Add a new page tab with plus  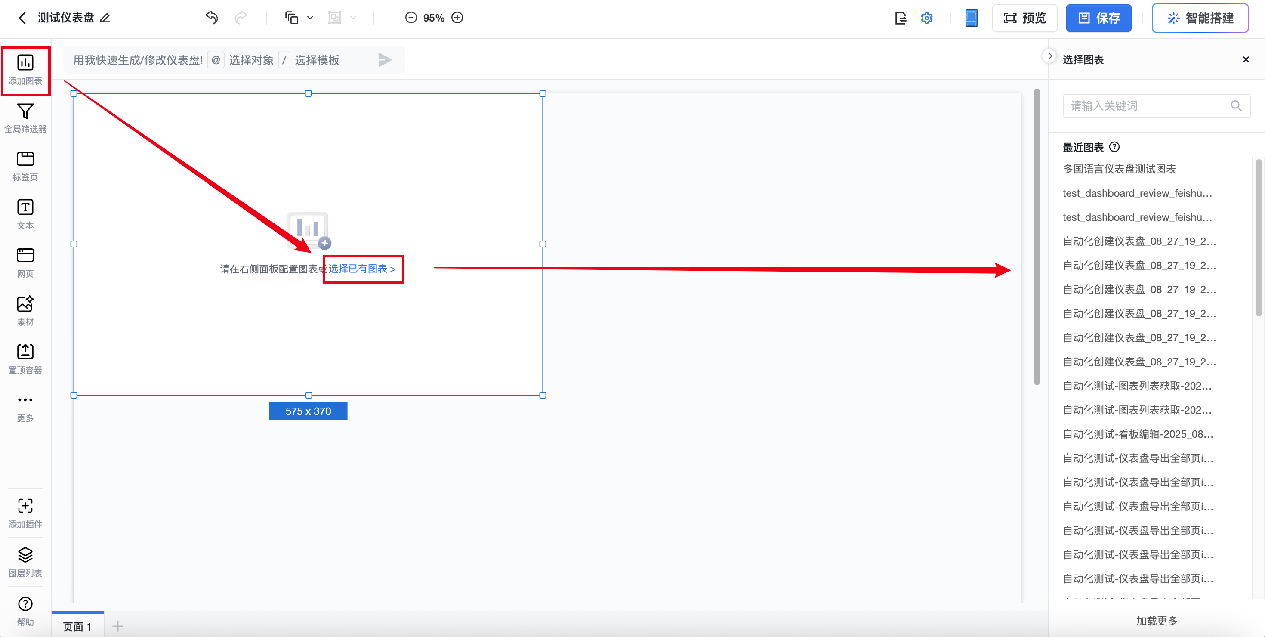(118, 626)
